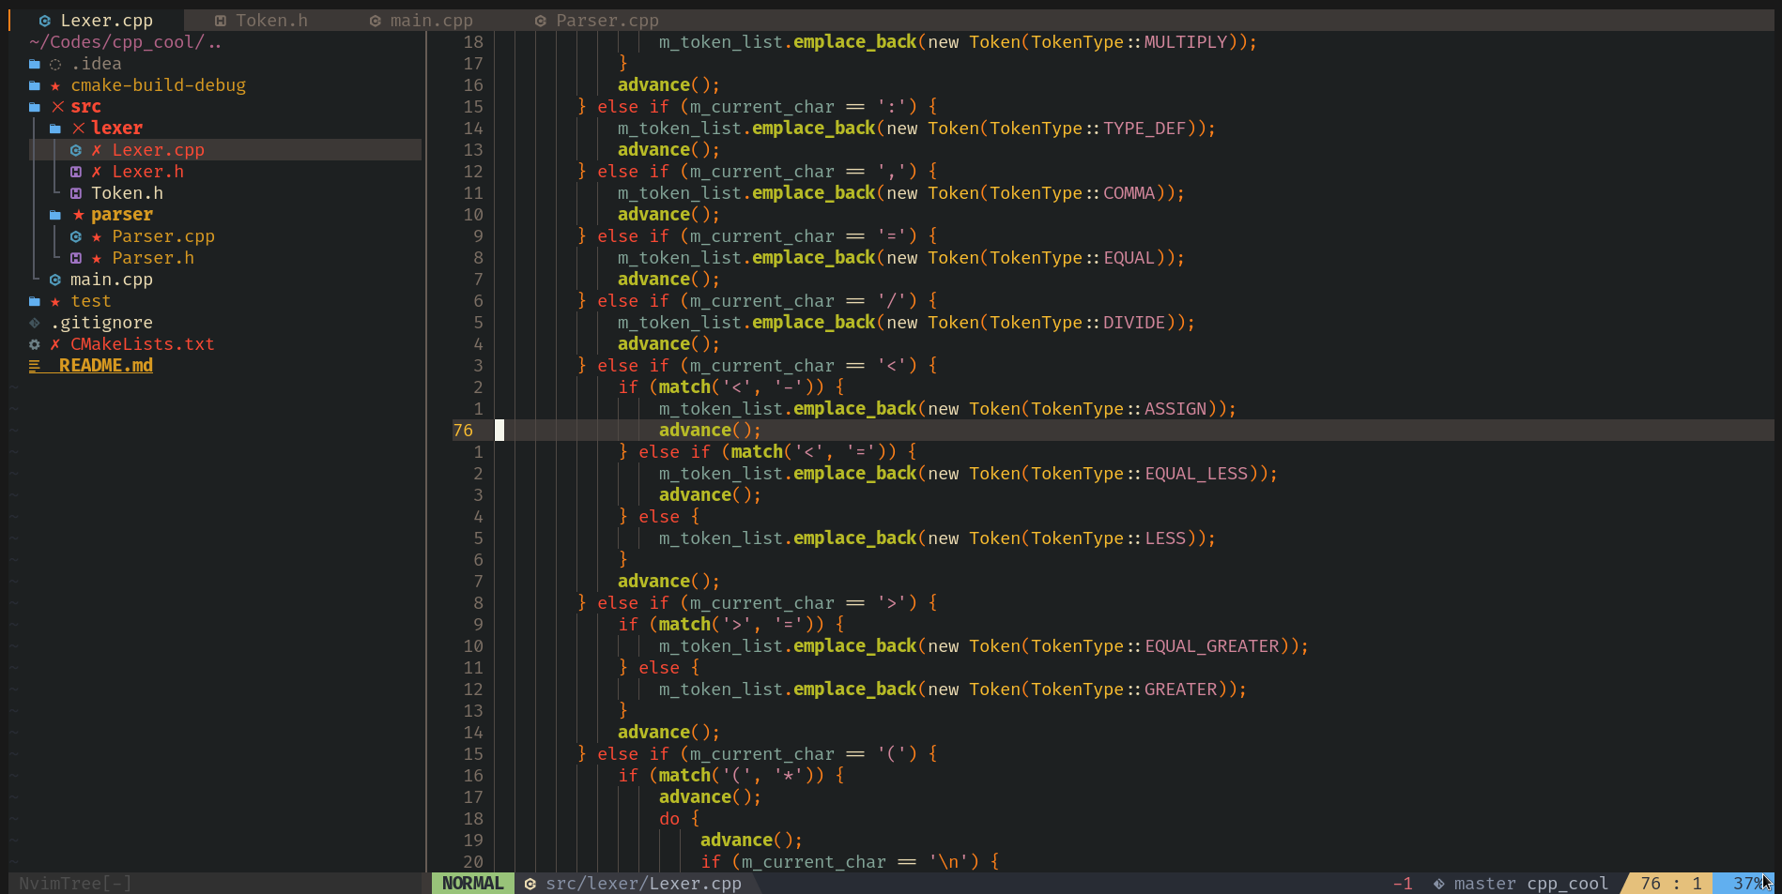Place cursor on TokenType::LESS line
This screenshot has height=894, width=1782.
[1109, 538]
